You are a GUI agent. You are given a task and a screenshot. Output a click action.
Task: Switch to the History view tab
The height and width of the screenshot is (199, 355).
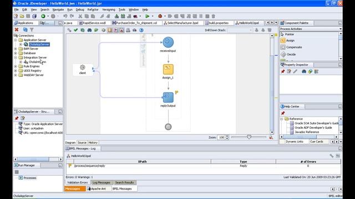pos(93,143)
